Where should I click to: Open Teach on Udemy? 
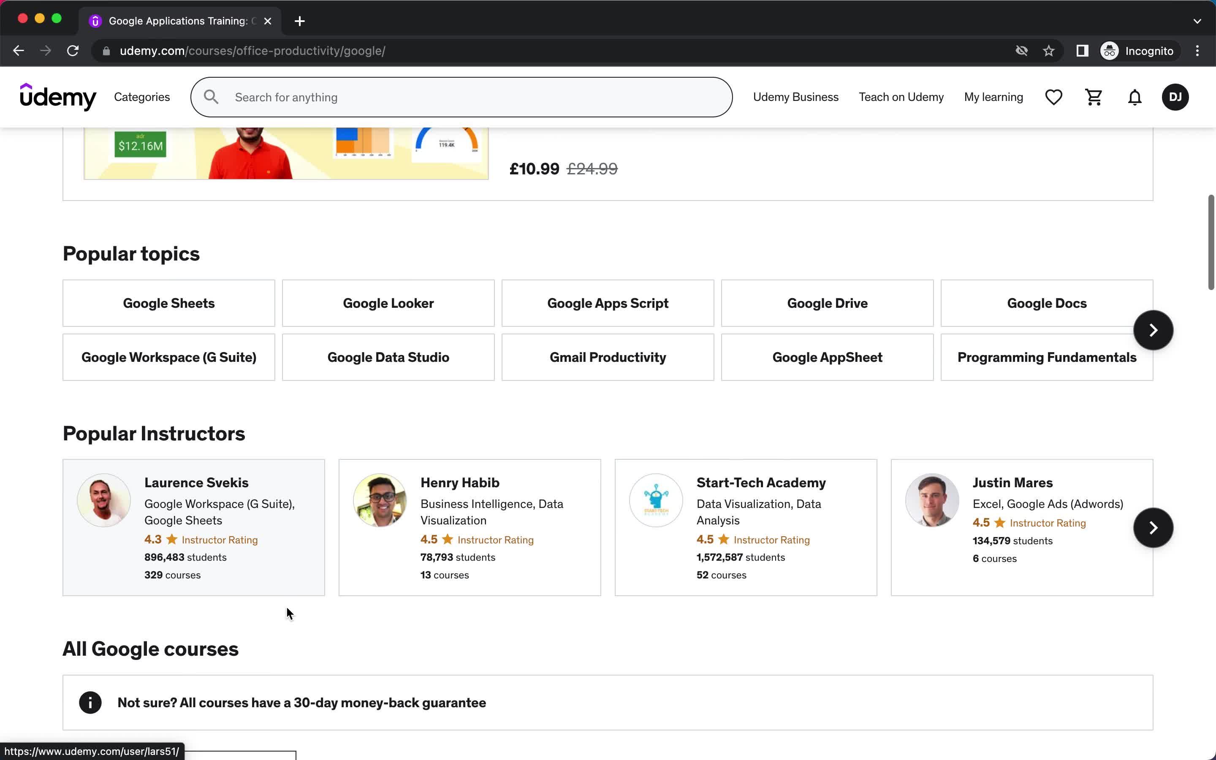tap(901, 97)
